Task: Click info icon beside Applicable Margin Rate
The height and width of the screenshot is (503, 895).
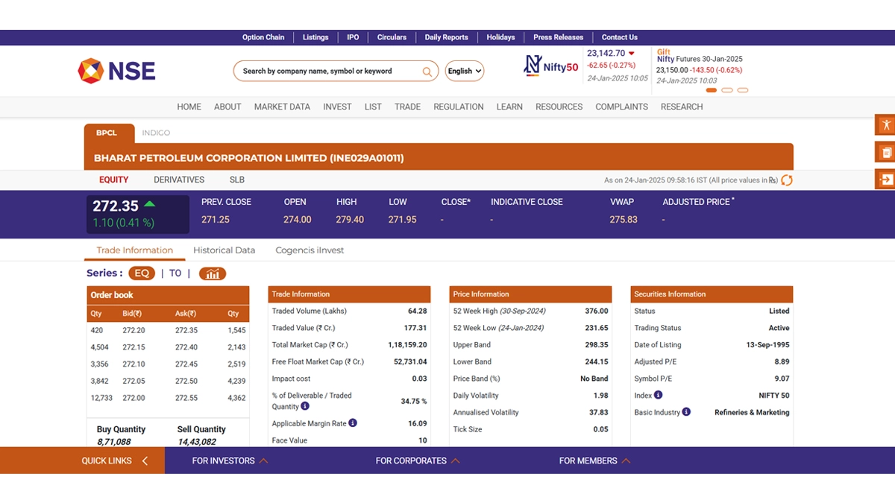Action: click(x=353, y=423)
